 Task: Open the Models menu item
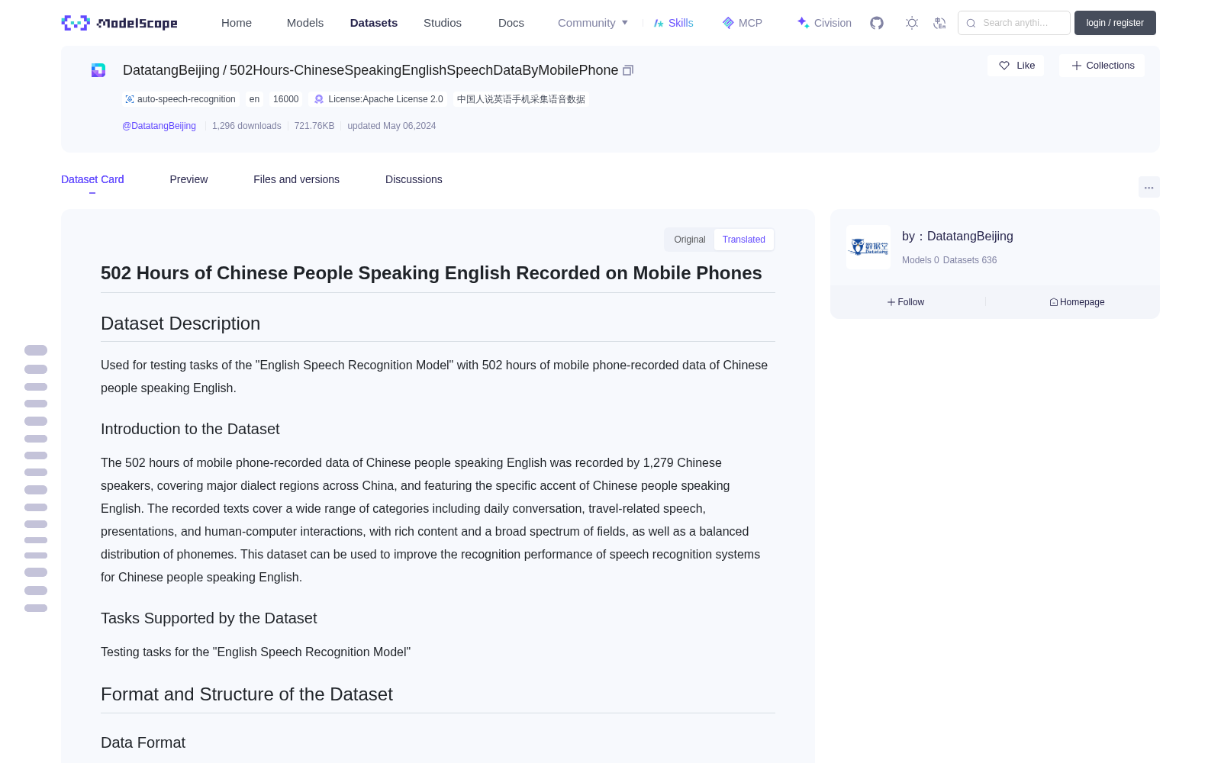305,23
